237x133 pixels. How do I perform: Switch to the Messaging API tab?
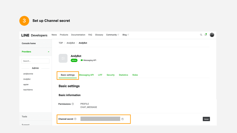tap(86, 75)
